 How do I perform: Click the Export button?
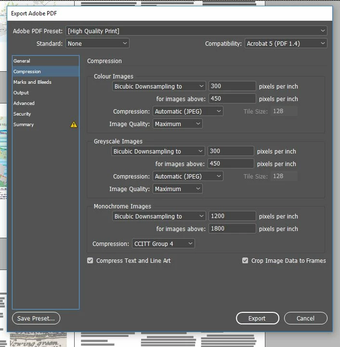[x=257, y=318]
